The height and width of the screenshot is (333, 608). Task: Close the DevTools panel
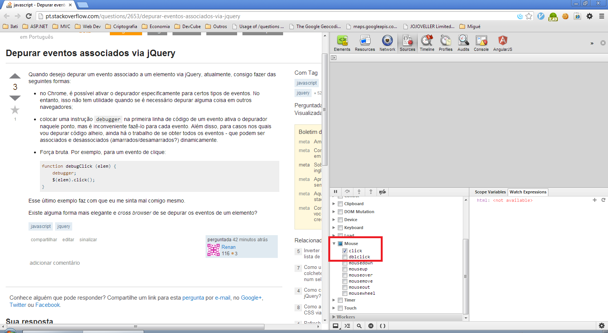point(603,43)
